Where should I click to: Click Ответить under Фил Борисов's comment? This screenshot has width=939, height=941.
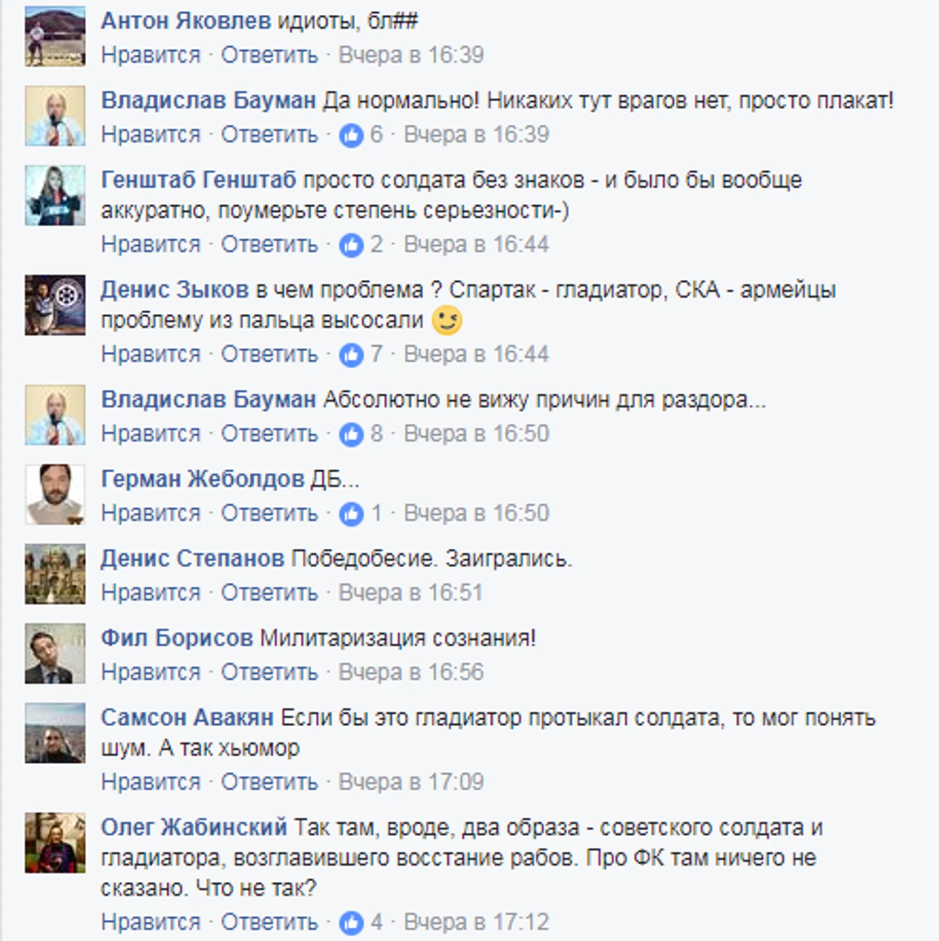point(269,673)
